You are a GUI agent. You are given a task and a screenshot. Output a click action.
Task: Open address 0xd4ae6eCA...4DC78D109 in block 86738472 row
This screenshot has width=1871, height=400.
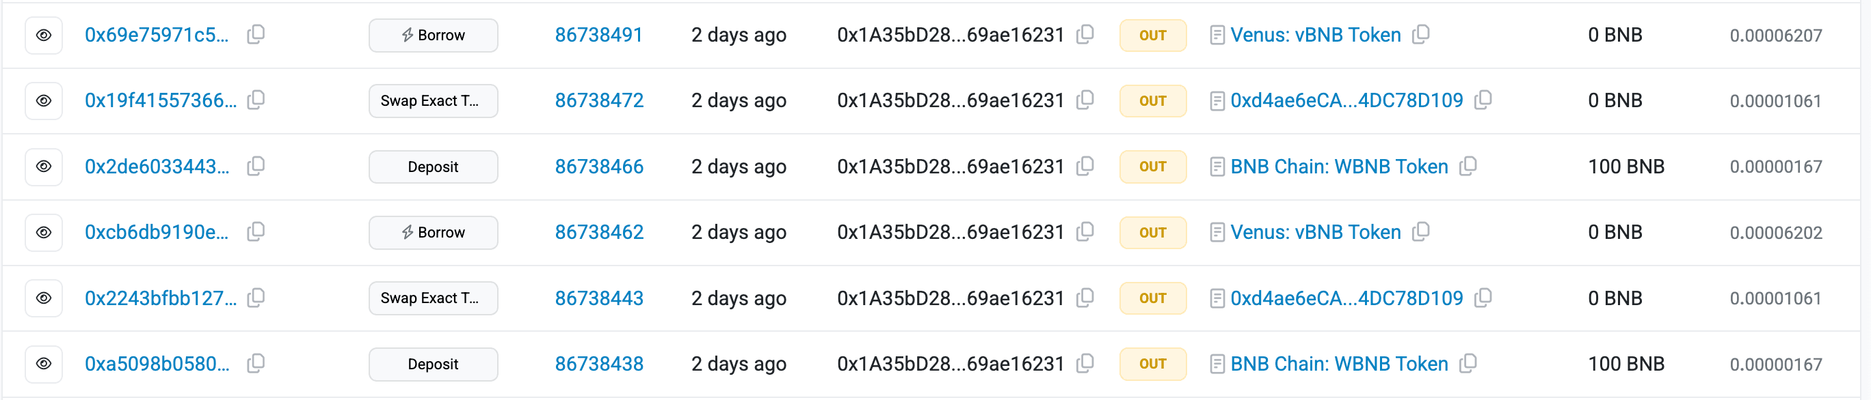1346,101
